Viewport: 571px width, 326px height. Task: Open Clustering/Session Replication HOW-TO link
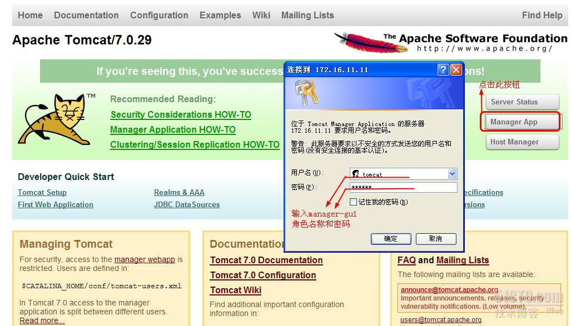195,144
